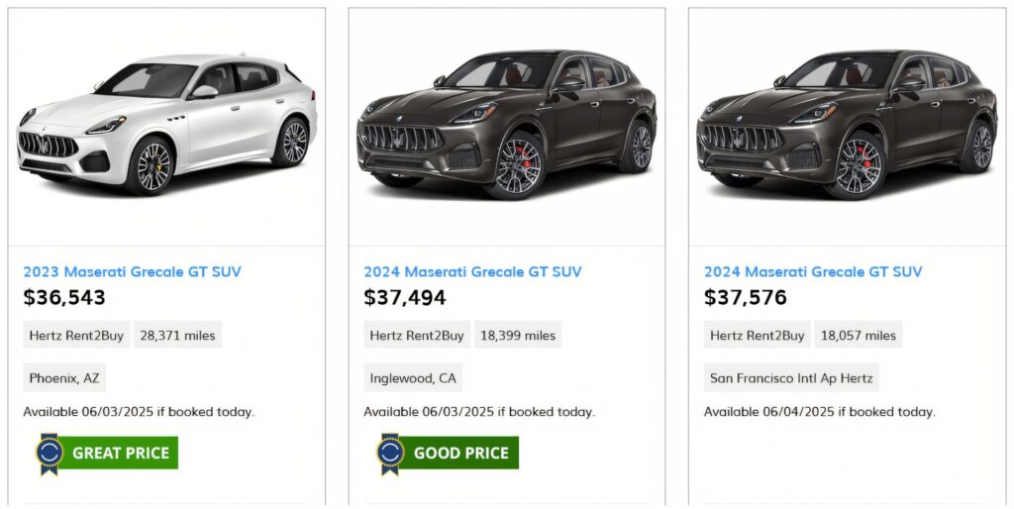Viewport: 1014px width, 509px height.
Task: Click the Available 06/04/2025 availability text
Action: [819, 412]
